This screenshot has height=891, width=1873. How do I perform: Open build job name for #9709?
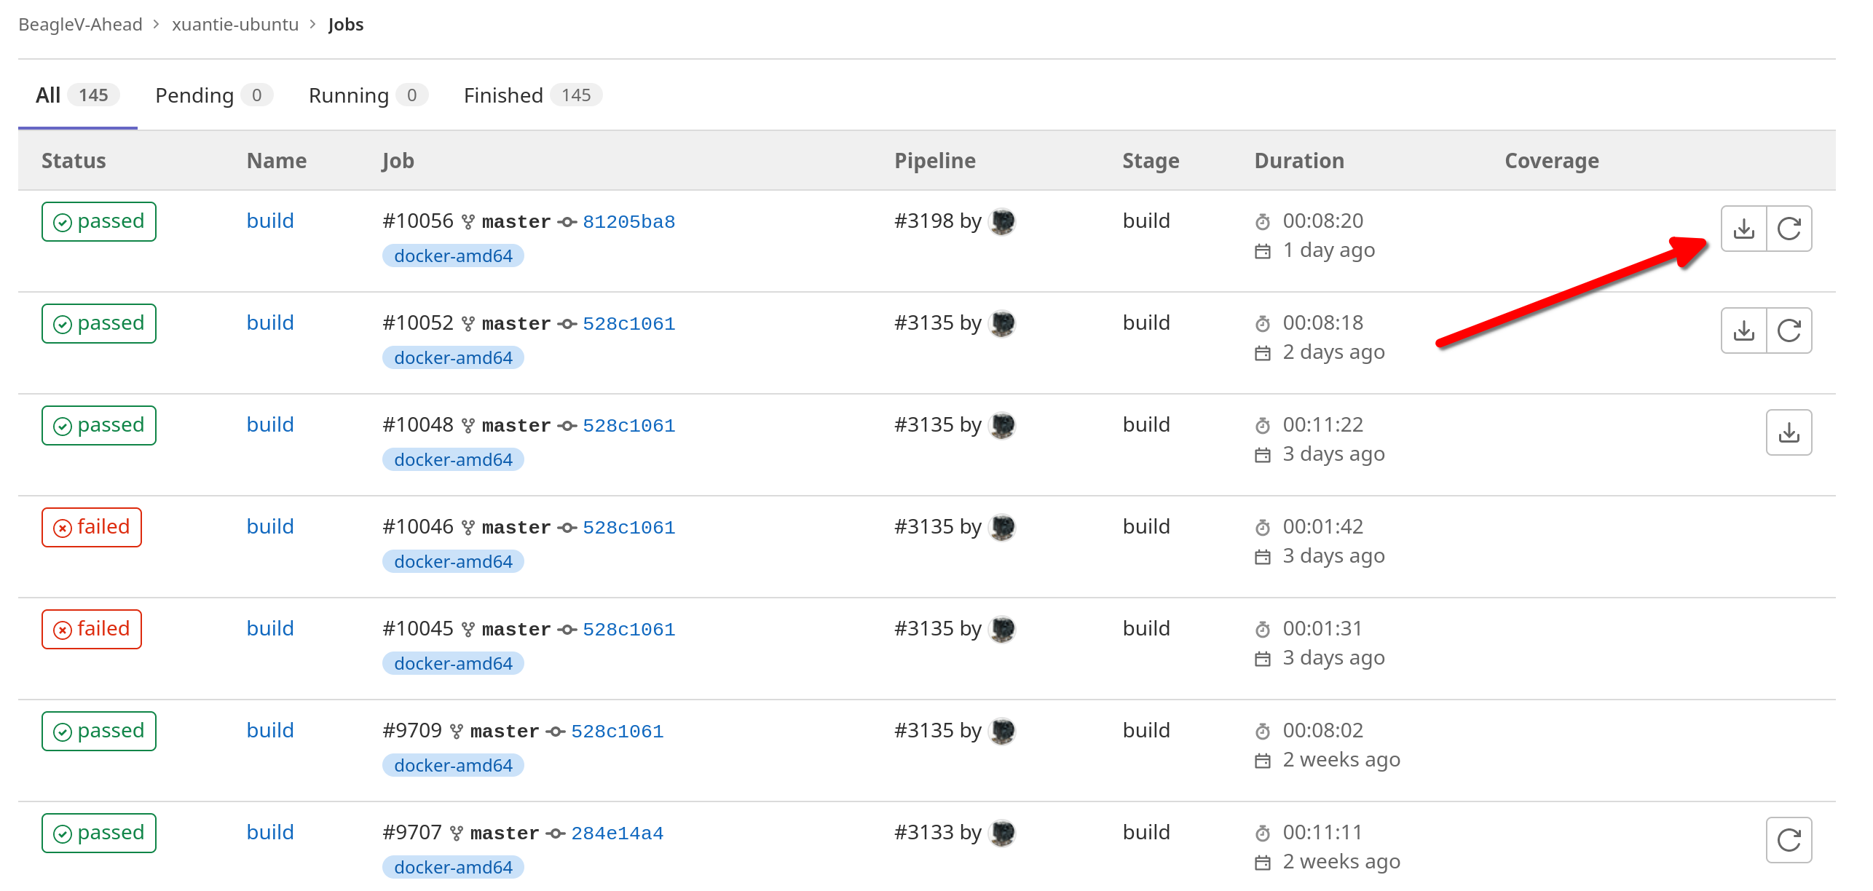pyautogui.click(x=270, y=731)
